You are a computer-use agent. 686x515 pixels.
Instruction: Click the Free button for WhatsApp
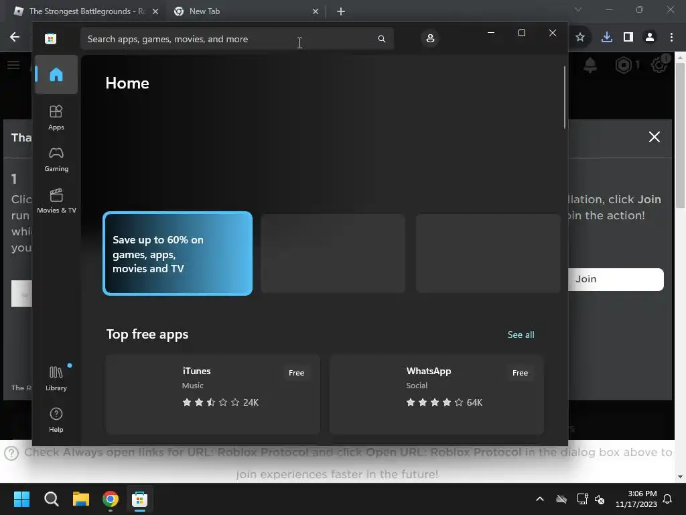[520, 373]
